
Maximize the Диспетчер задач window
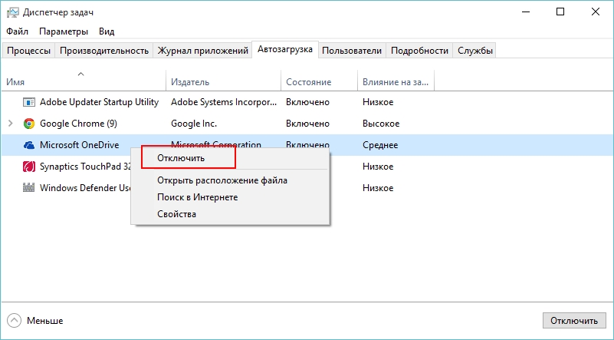560,12
